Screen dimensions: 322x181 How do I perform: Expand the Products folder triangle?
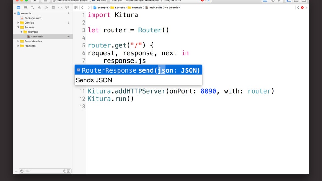click(18, 46)
